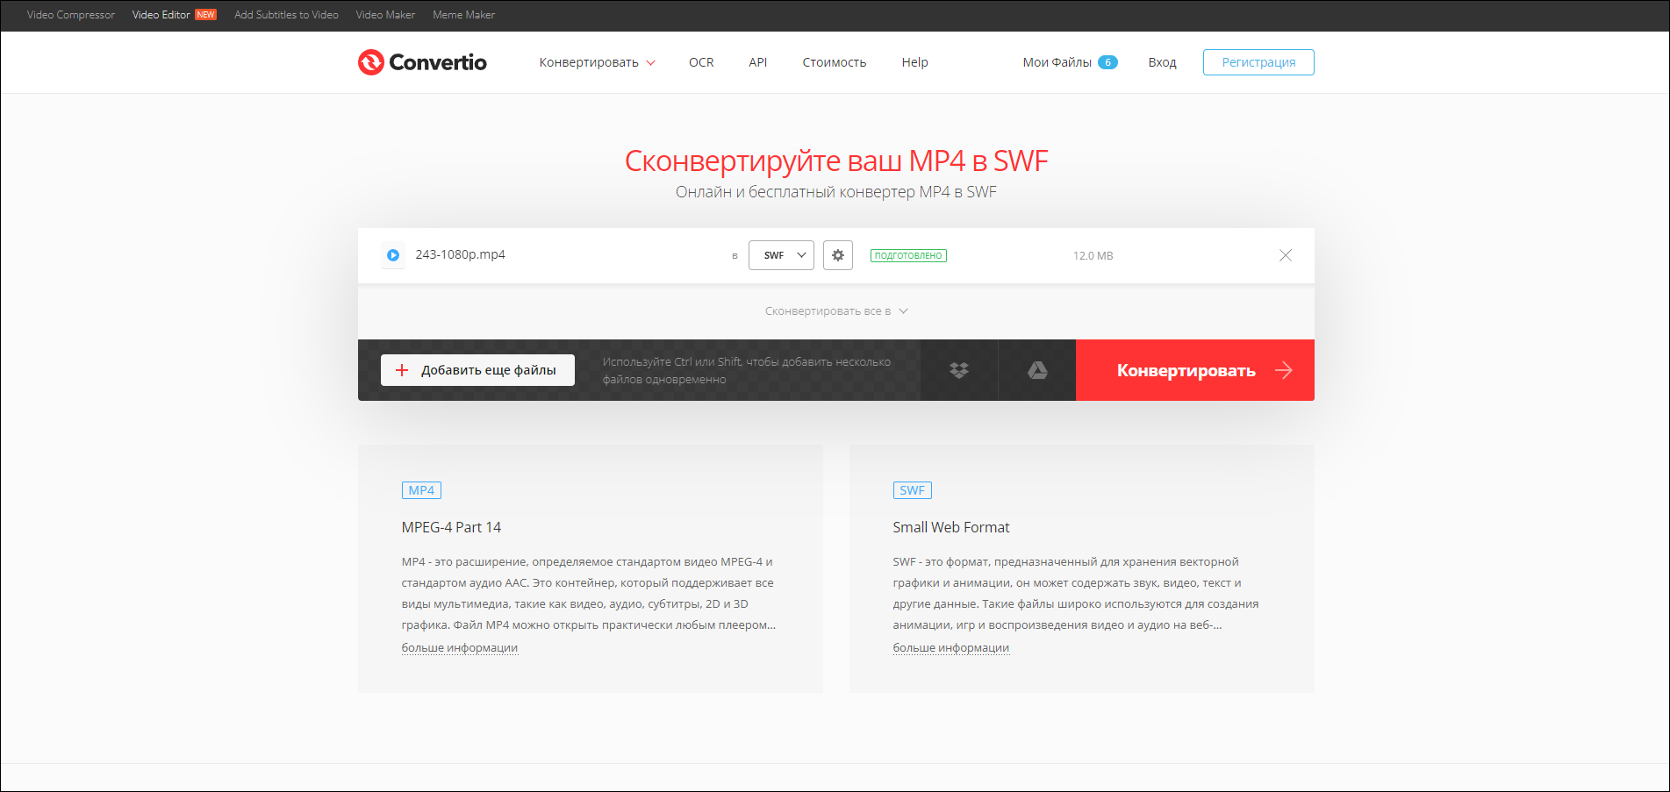This screenshot has width=1670, height=792.
Task: Open API menu item
Action: pos(758,62)
